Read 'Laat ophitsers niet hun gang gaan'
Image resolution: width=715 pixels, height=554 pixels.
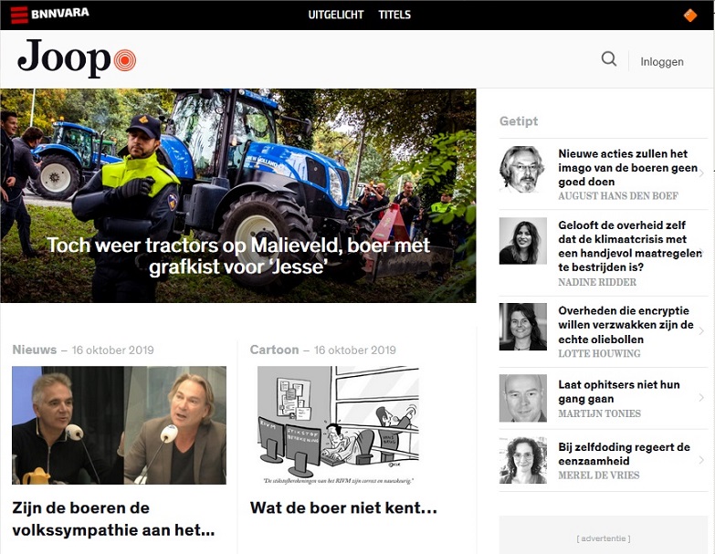point(619,392)
